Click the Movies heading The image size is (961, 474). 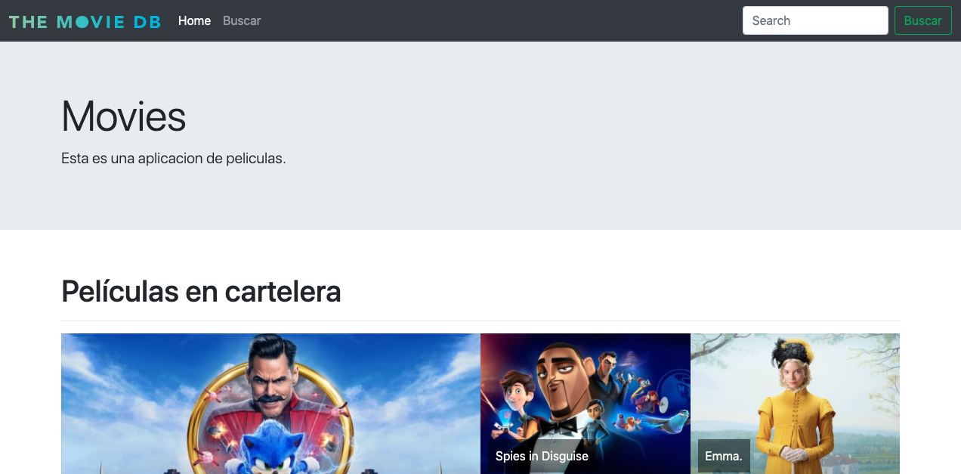click(124, 116)
